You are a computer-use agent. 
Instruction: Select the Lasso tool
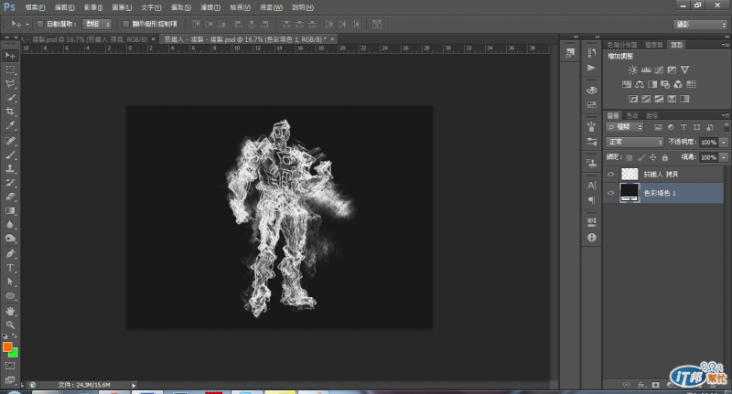pyautogui.click(x=10, y=82)
